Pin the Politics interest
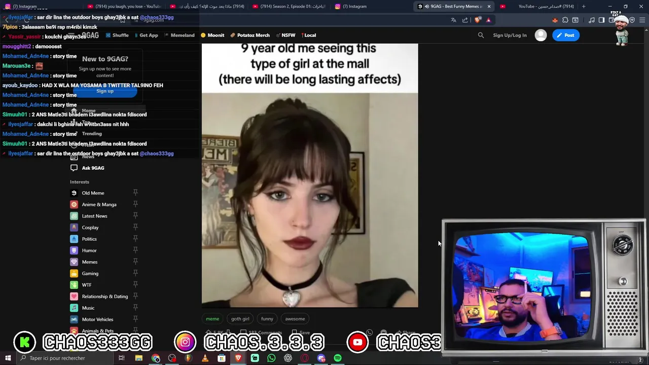649x365 pixels. click(x=135, y=239)
